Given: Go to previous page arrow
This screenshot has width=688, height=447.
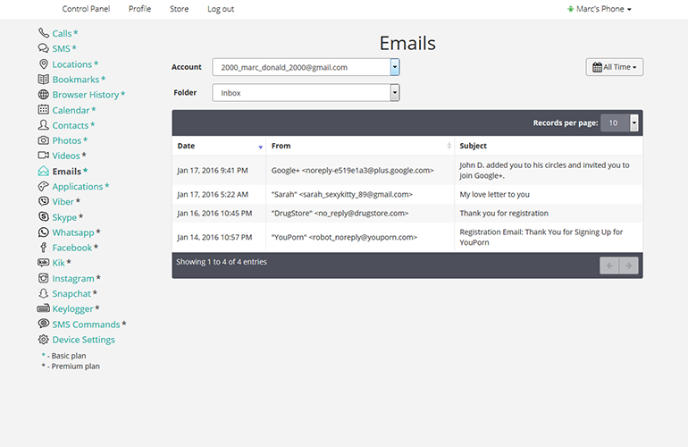Looking at the screenshot, I should (x=609, y=266).
